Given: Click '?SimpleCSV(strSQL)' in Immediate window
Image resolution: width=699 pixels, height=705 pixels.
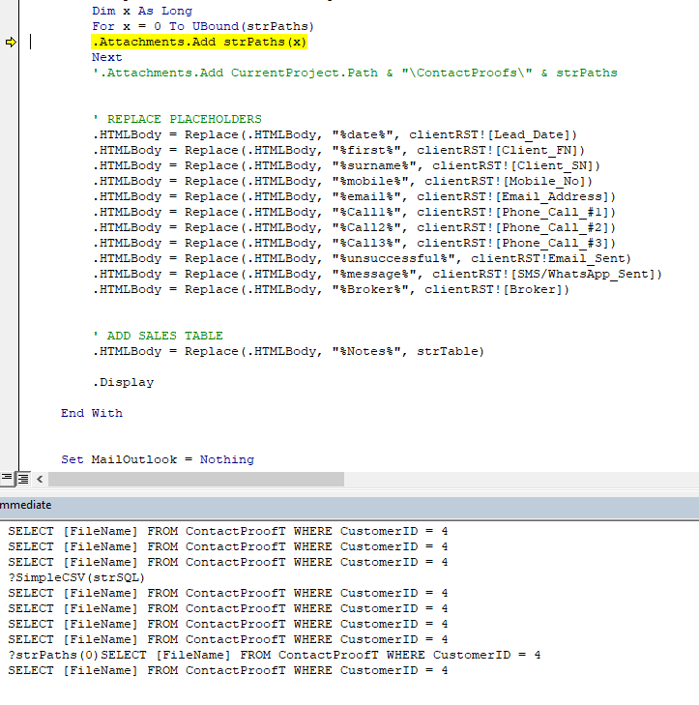Looking at the screenshot, I should [x=76, y=577].
